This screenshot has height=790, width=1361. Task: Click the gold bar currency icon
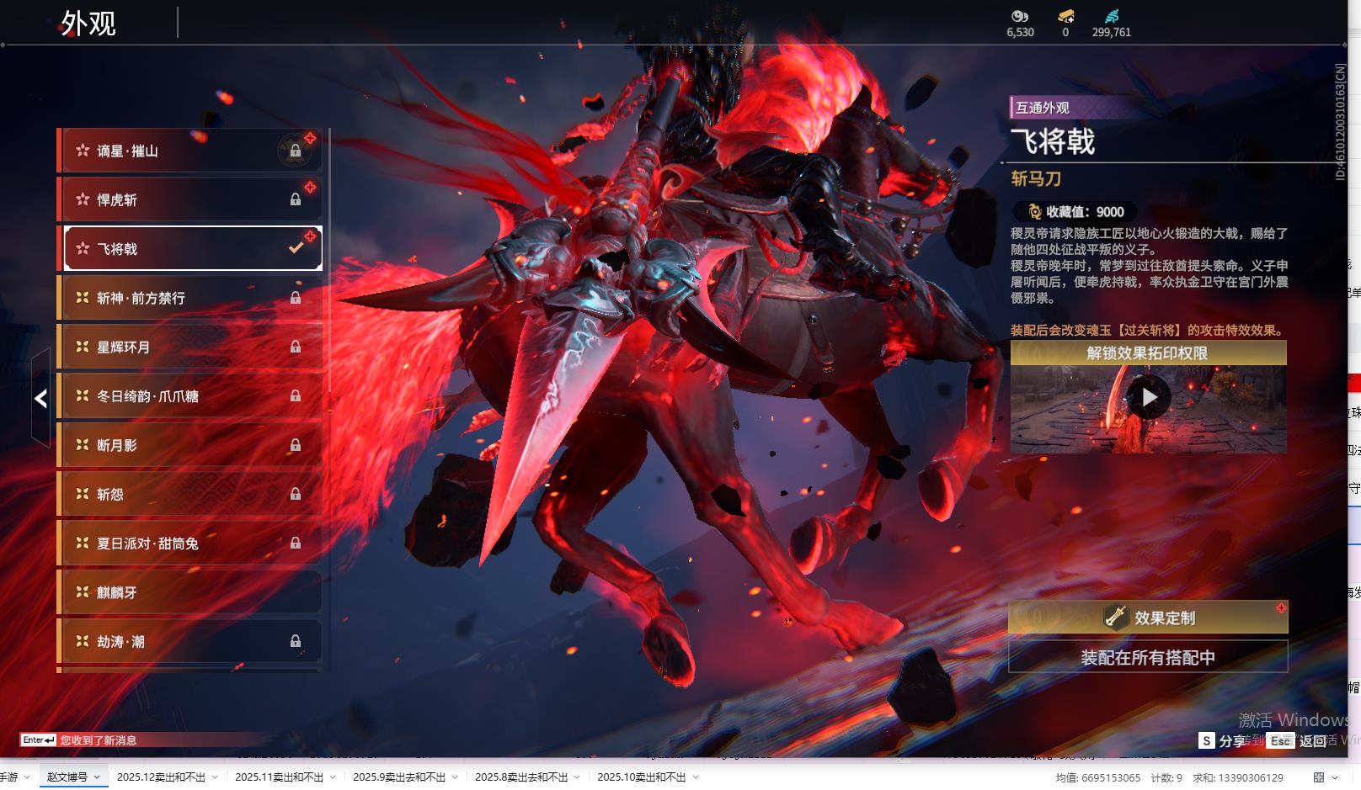click(1065, 16)
